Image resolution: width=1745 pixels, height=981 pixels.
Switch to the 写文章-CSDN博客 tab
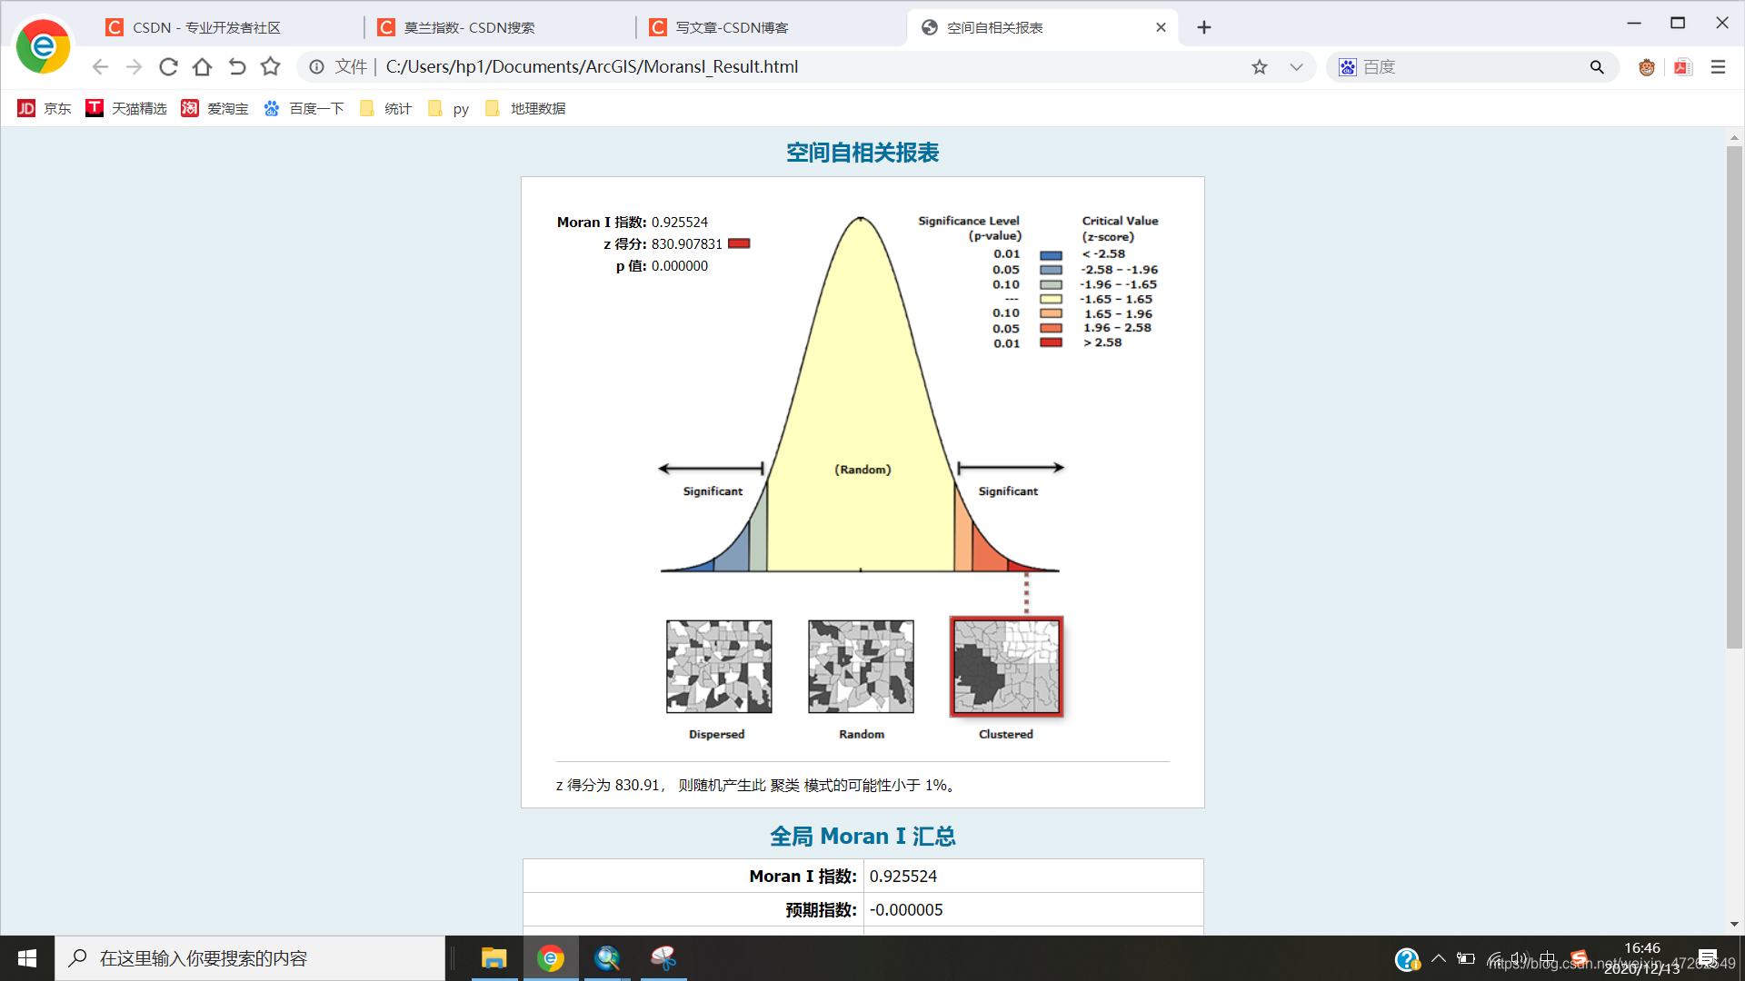(x=732, y=27)
